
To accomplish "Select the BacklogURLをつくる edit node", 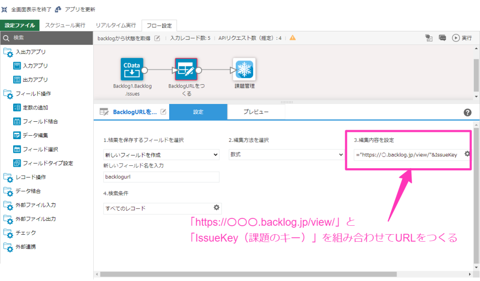I will [x=186, y=69].
